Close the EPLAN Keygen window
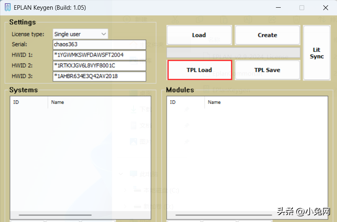 [x=325, y=8]
